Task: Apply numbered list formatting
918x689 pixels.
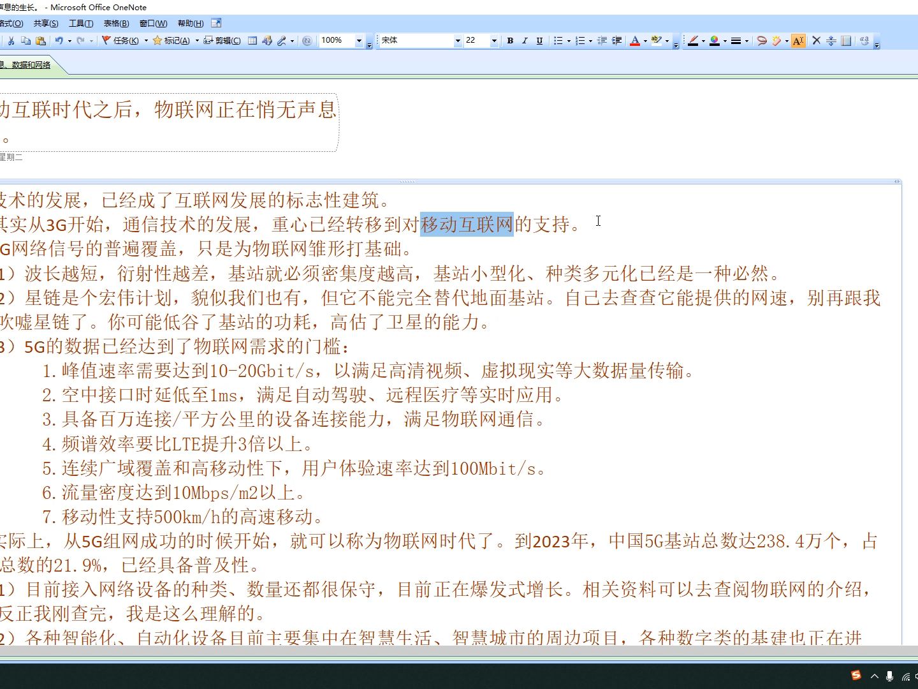Action: 579,40
